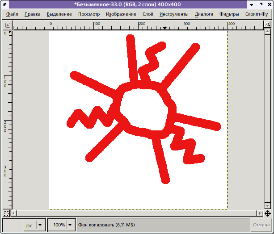Click the vertical scrollbar down arrow
The image size is (274, 234).
pyautogui.click(x=267, y=206)
